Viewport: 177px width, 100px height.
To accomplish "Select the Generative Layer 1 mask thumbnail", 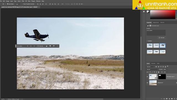I will click(162, 77).
